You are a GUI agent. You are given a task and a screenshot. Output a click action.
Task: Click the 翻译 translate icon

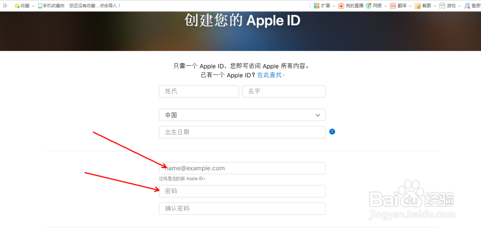[x=393, y=6]
